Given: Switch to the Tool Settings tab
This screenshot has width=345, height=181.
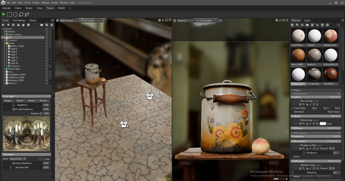Looking at the screenshot, I should (x=19, y=20).
